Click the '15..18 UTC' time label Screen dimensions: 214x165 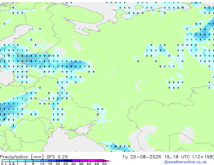pyautogui.click(x=177, y=157)
